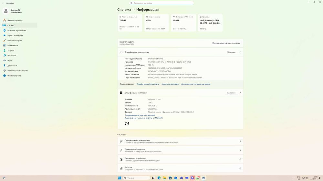Open the Инсталирана RAM памет card
The height and width of the screenshot is (181, 323).
tap(183, 23)
